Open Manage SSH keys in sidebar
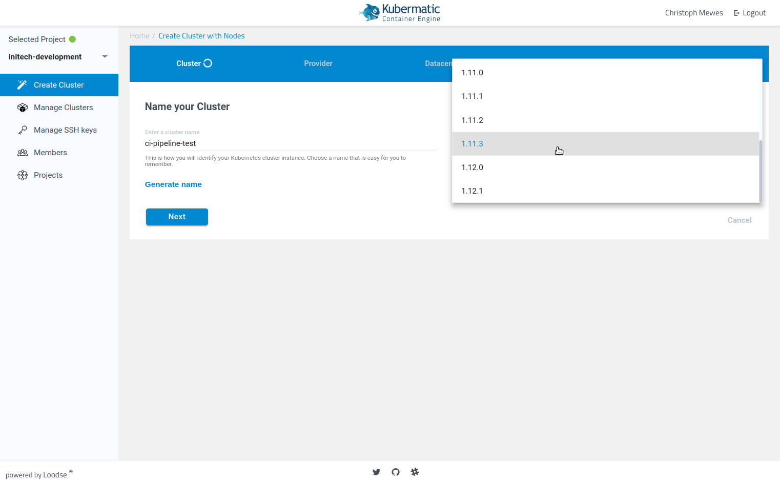Screen dimensions: 780x483 (x=59, y=130)
